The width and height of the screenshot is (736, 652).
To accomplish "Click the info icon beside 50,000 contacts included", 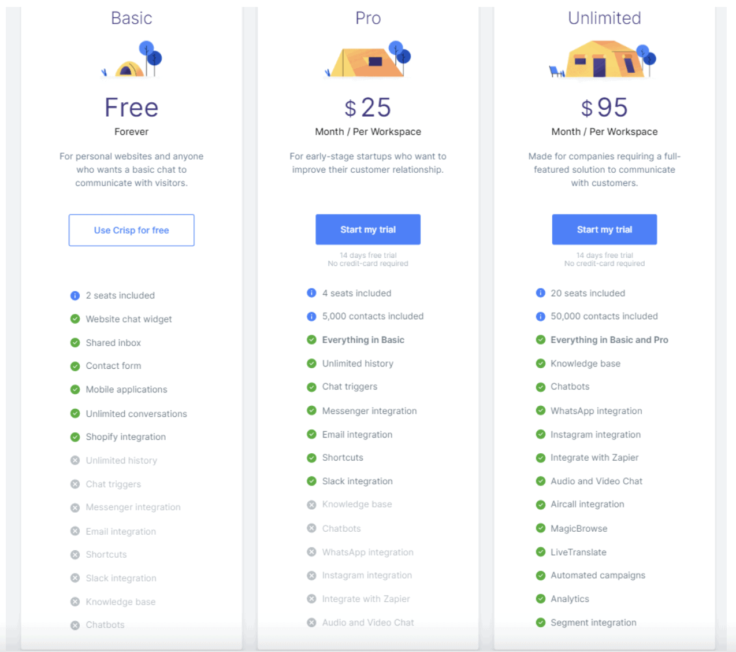I will (541, 316).
